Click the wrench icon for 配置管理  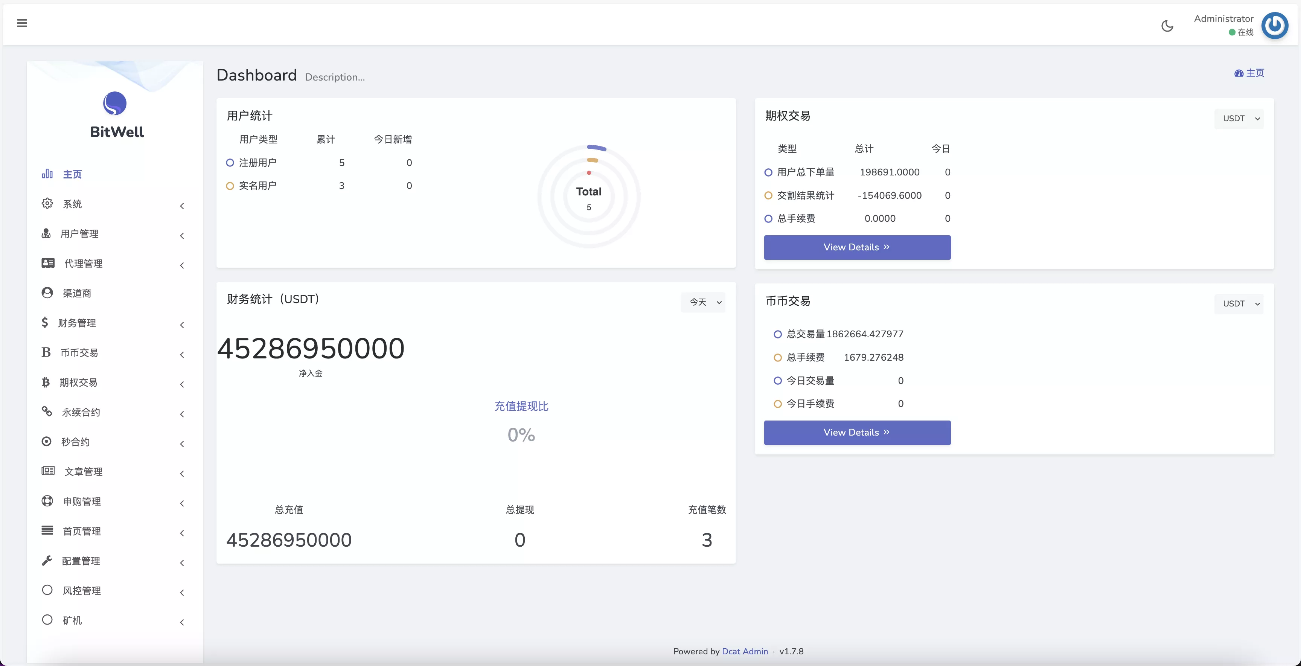pos(47,561)
